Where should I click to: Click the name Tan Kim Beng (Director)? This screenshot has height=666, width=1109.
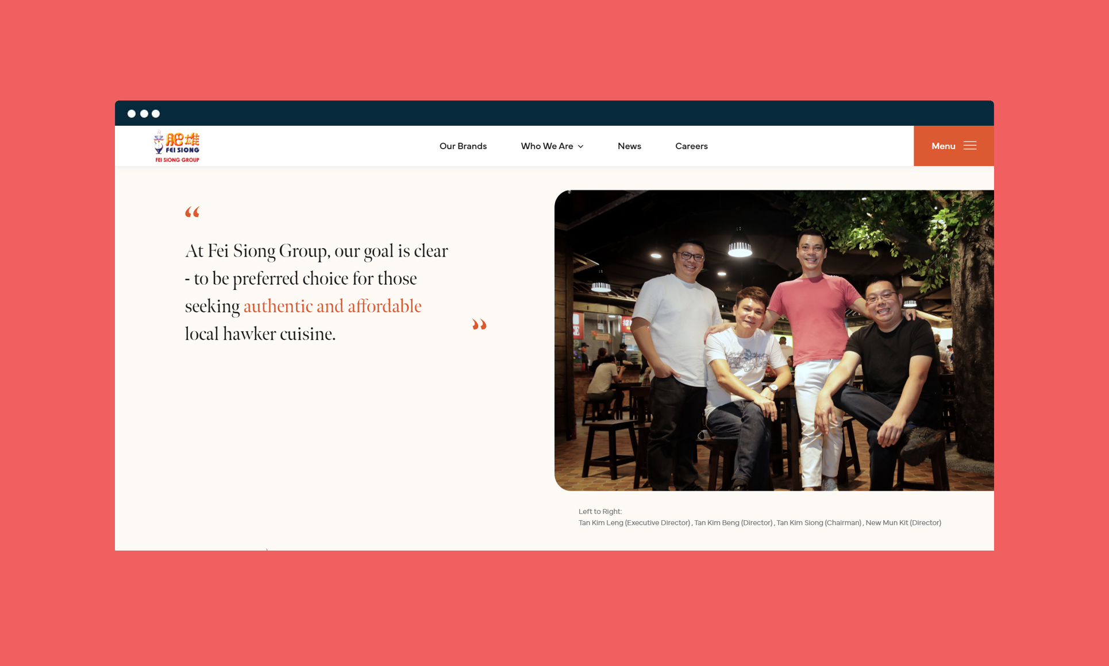pyautogui.click(x=733, y=522)
